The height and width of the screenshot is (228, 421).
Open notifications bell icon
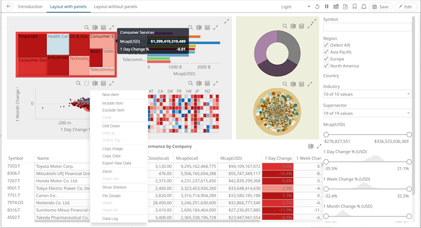[x=364, y=7]
